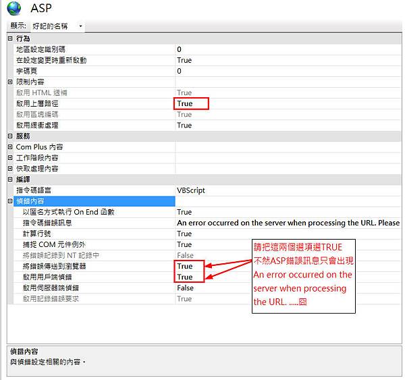Viewport: 405px width, 380px height.
Task: Click the ASP globe icon
Action: pyautogui.click(x=14, y=8)
